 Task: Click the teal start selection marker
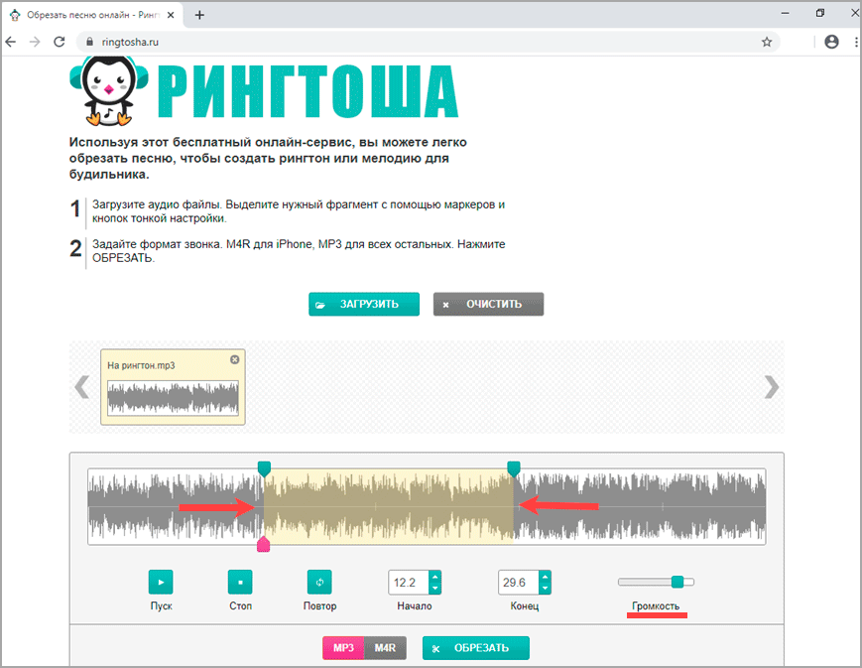click(264, 468)
